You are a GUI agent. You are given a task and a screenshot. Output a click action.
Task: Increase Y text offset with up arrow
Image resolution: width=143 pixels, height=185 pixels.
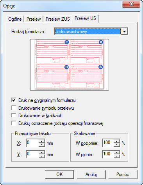[x=42, y=153]
